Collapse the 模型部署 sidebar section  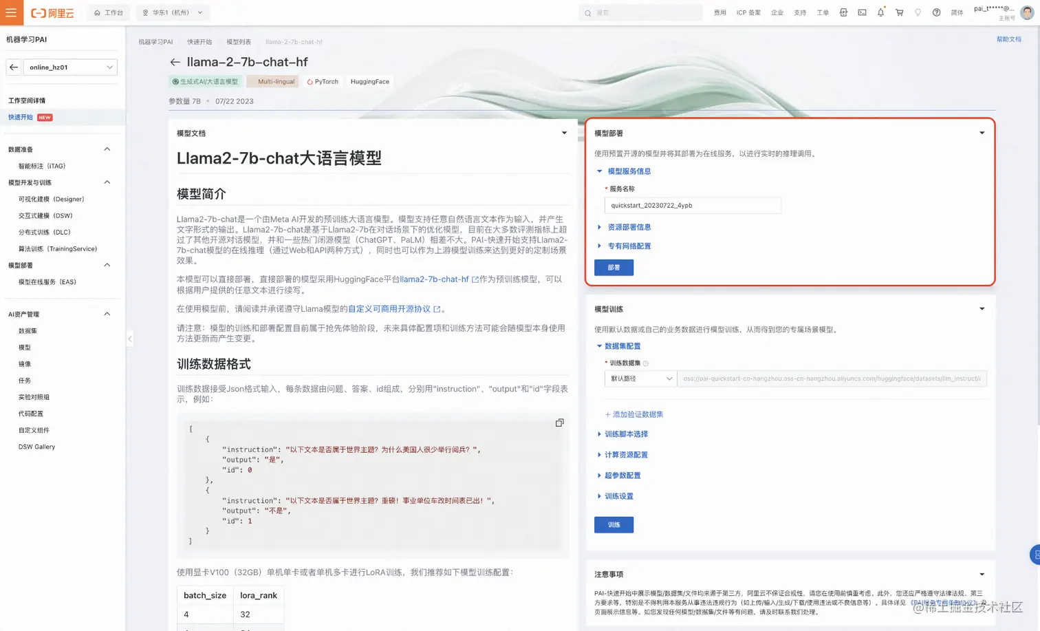pyautogui.click(x=107, y=265)
